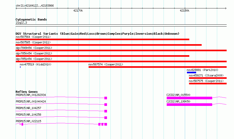The height and width of the screenshot is (139, 234).
Task: Click the nsv587564 (Cooper2011) red loss bar
Action: coord(102,39)
